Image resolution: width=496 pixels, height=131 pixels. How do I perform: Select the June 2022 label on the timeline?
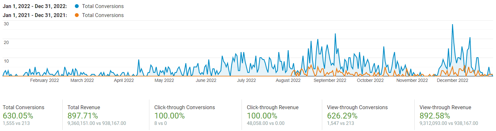pos(206,80)
